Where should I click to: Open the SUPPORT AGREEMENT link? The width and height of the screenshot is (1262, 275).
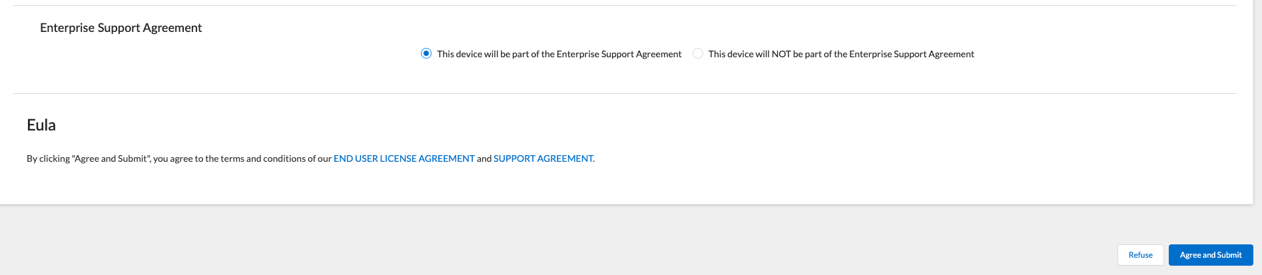click(543, 158)
